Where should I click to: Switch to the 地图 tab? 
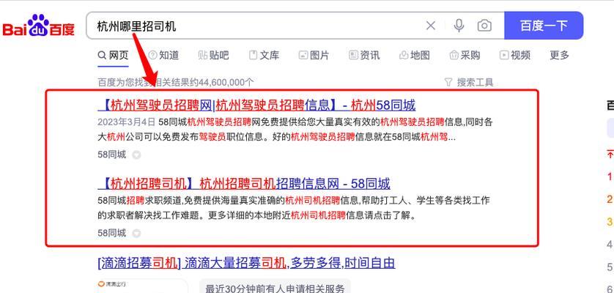(414, 56)
